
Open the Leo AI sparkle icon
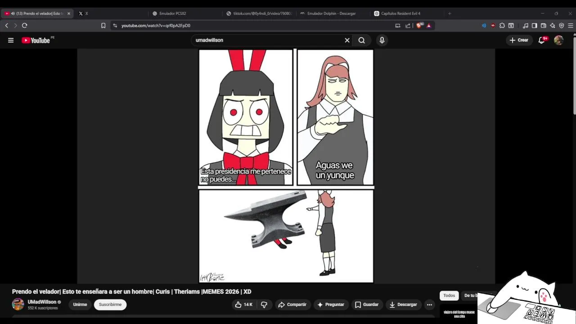pyautogui.click(x=553, y=26)
